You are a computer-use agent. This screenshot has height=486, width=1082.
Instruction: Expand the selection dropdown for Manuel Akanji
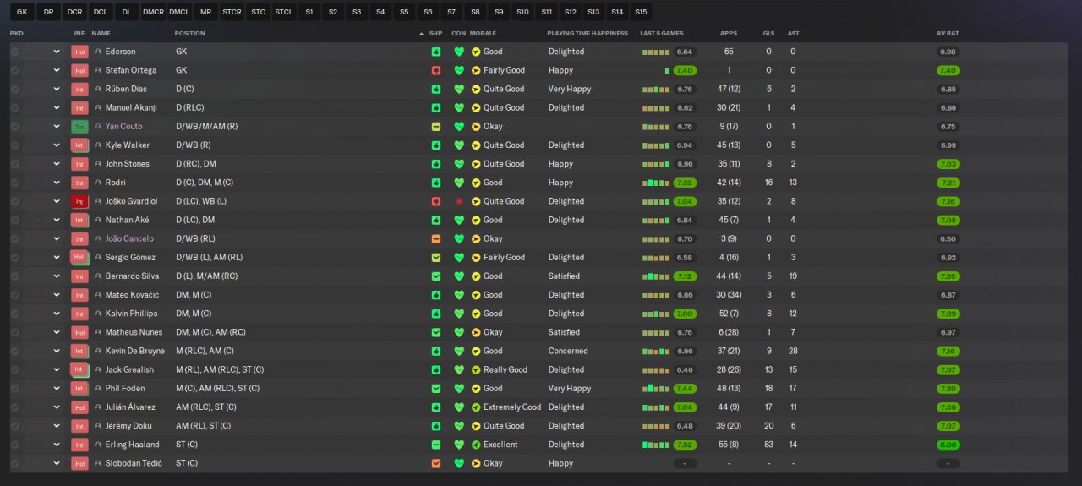point(57,107)
